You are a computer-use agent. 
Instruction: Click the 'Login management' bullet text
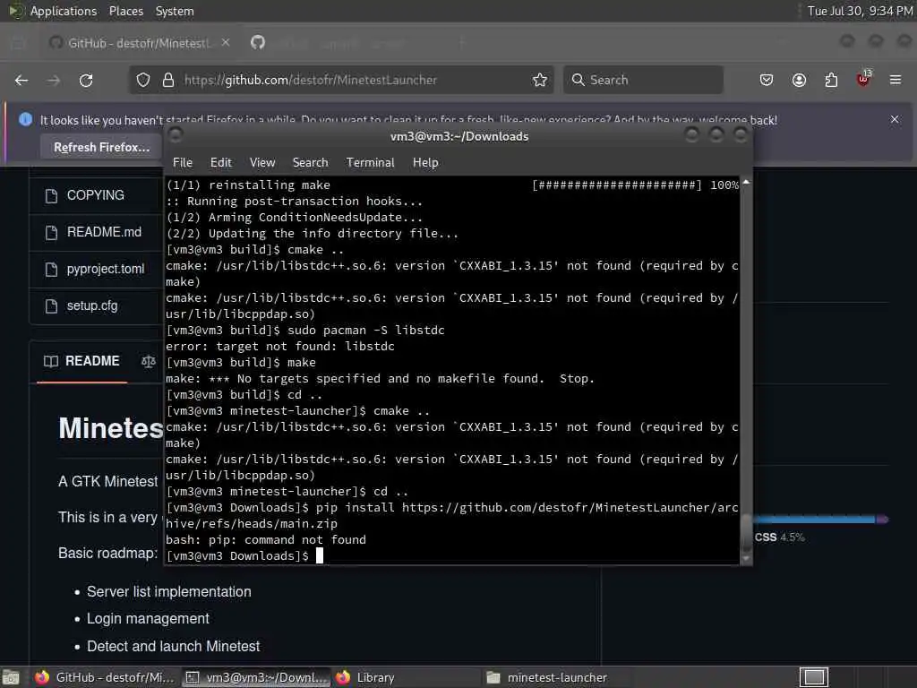click(x=148, y=619)
